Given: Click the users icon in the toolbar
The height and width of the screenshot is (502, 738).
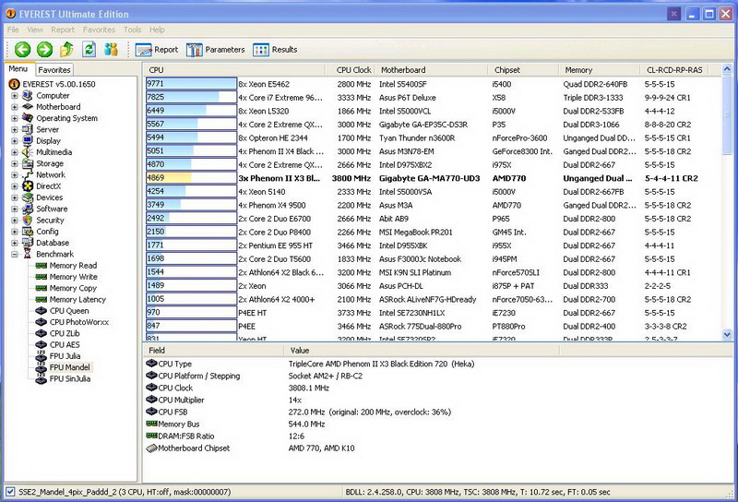Looking at the screenshot, I should pyautogui.click(x=111, y=49).
